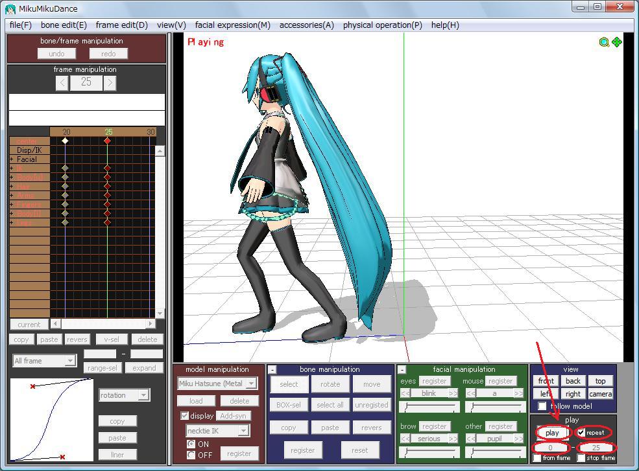Screen dimensions: 639x471
Task: Click the eyes blink slider
Action: coord(430,407)
